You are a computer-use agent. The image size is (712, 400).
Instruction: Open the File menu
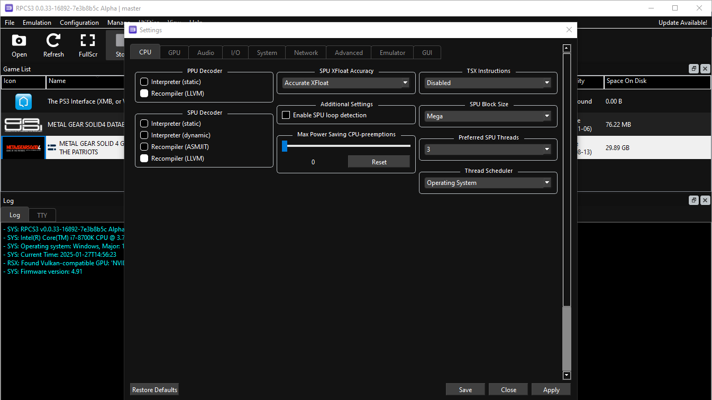[10, 23]
